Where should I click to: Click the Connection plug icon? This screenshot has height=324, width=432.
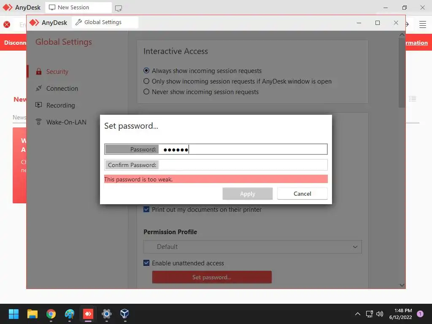39,89
